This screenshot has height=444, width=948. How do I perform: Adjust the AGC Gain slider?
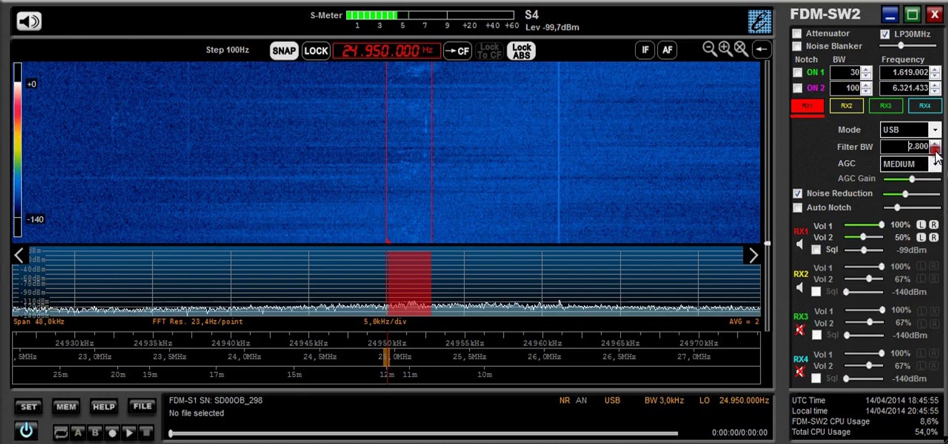tap(912, 179)
